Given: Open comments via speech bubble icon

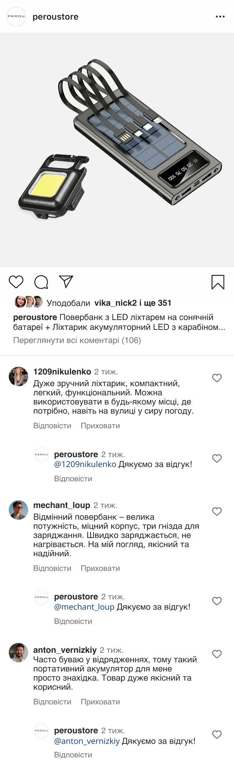Looking at the screenshot, I should click(x=41, y=282).
